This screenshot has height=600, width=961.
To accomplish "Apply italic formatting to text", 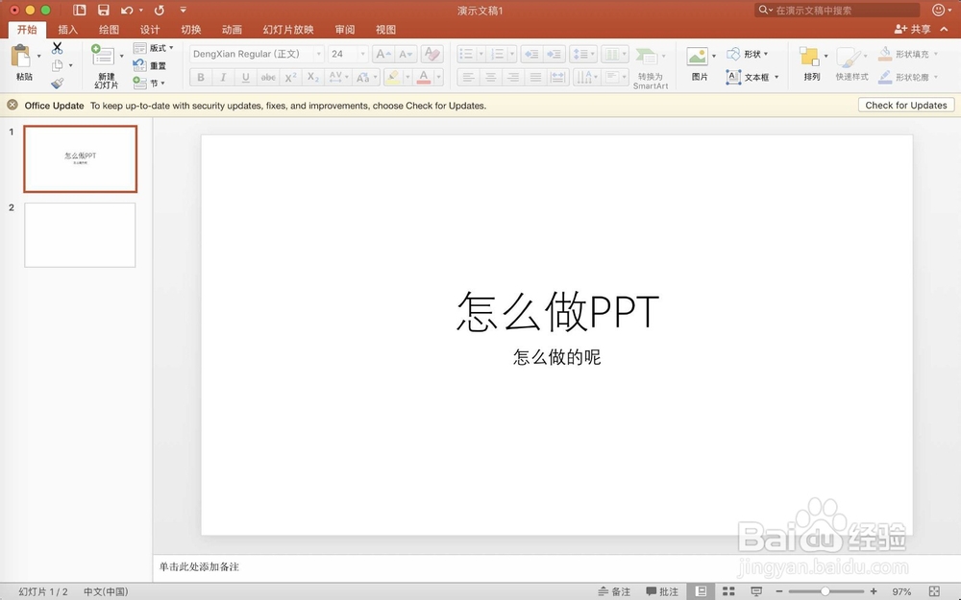I will pyautogui.click(x=222, y=78).
